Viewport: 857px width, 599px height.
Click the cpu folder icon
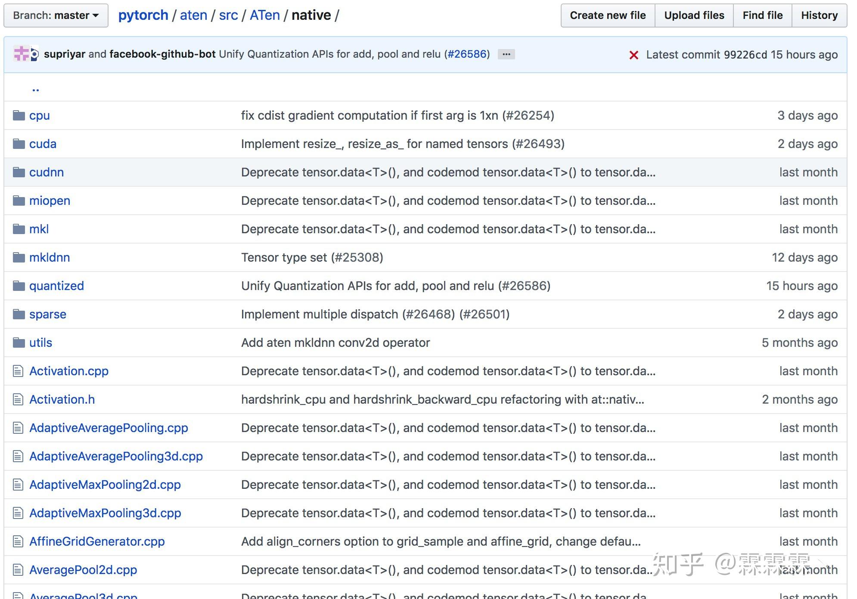point(19,115)
